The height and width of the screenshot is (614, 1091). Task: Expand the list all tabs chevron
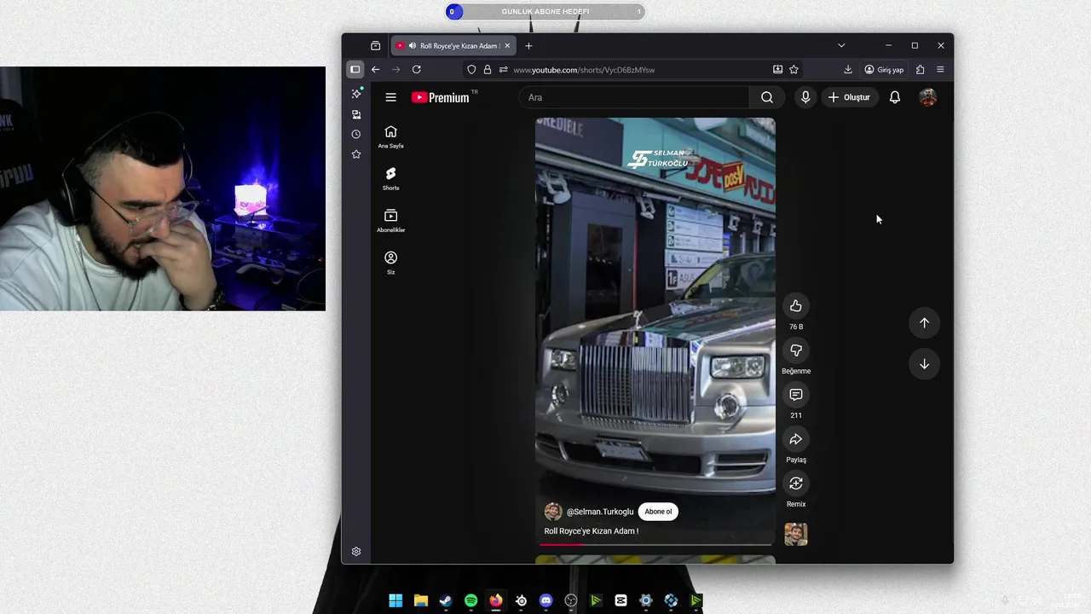(841, 45)
